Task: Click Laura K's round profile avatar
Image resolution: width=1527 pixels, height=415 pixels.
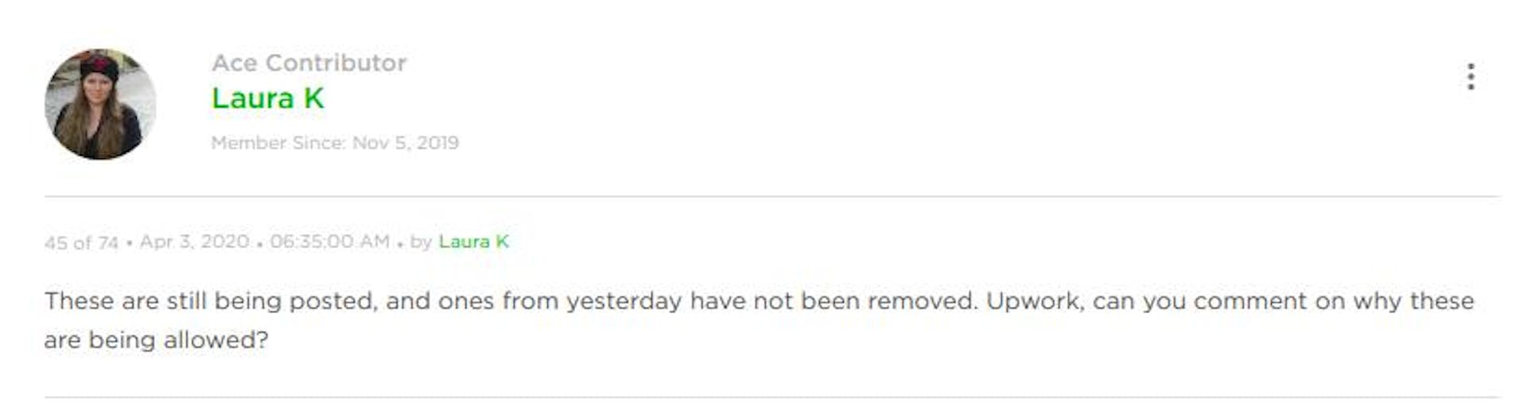Action: pos(100,104)
